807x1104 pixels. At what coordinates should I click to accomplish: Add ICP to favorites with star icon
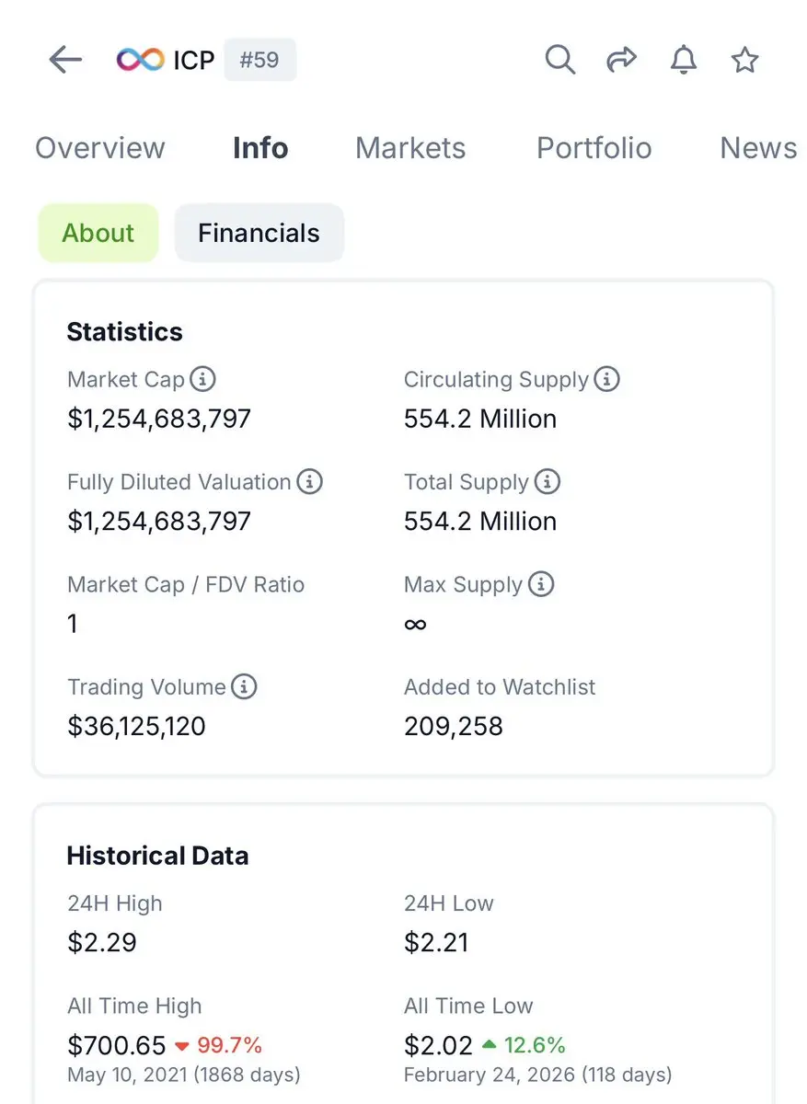[x=744, y=61]
